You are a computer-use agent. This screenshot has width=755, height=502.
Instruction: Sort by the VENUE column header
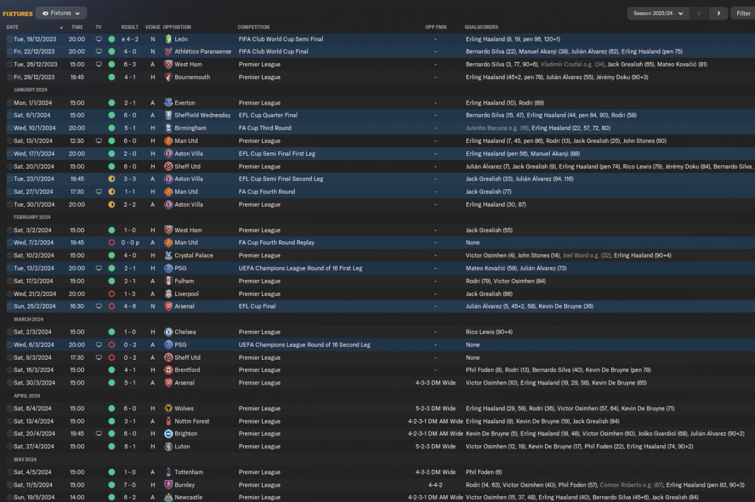tap(153, 27)
